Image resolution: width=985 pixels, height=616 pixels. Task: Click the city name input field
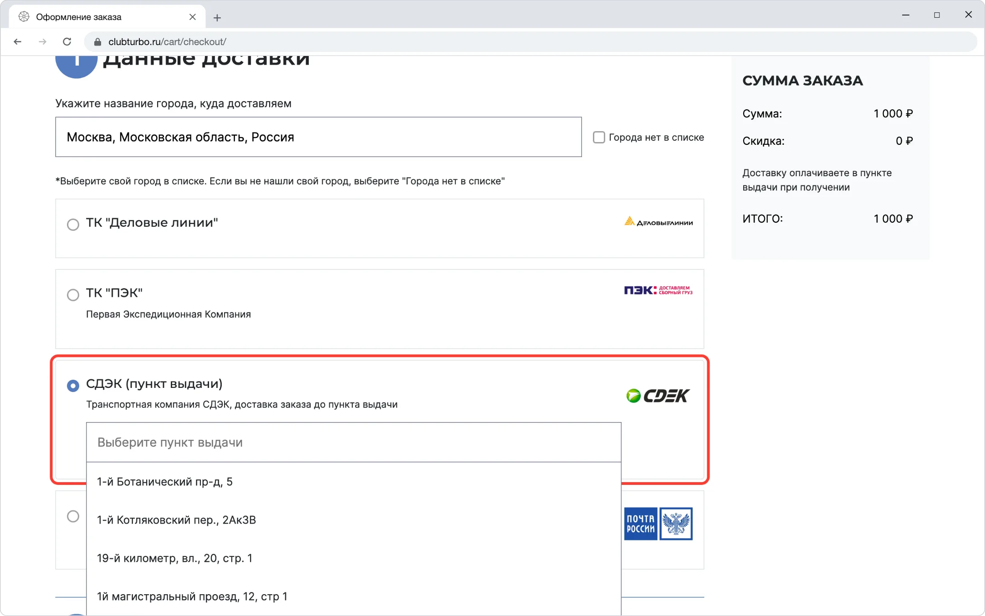click(318, 137)
